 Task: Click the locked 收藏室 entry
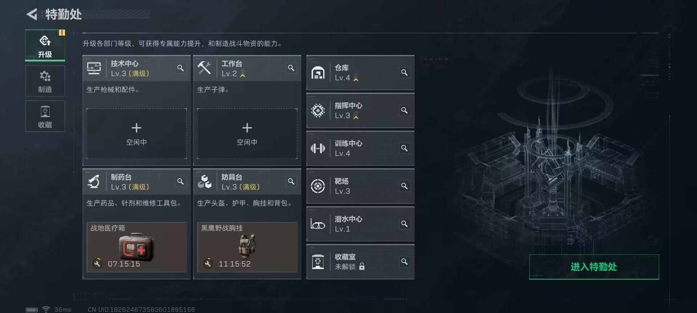pos(360,262)
